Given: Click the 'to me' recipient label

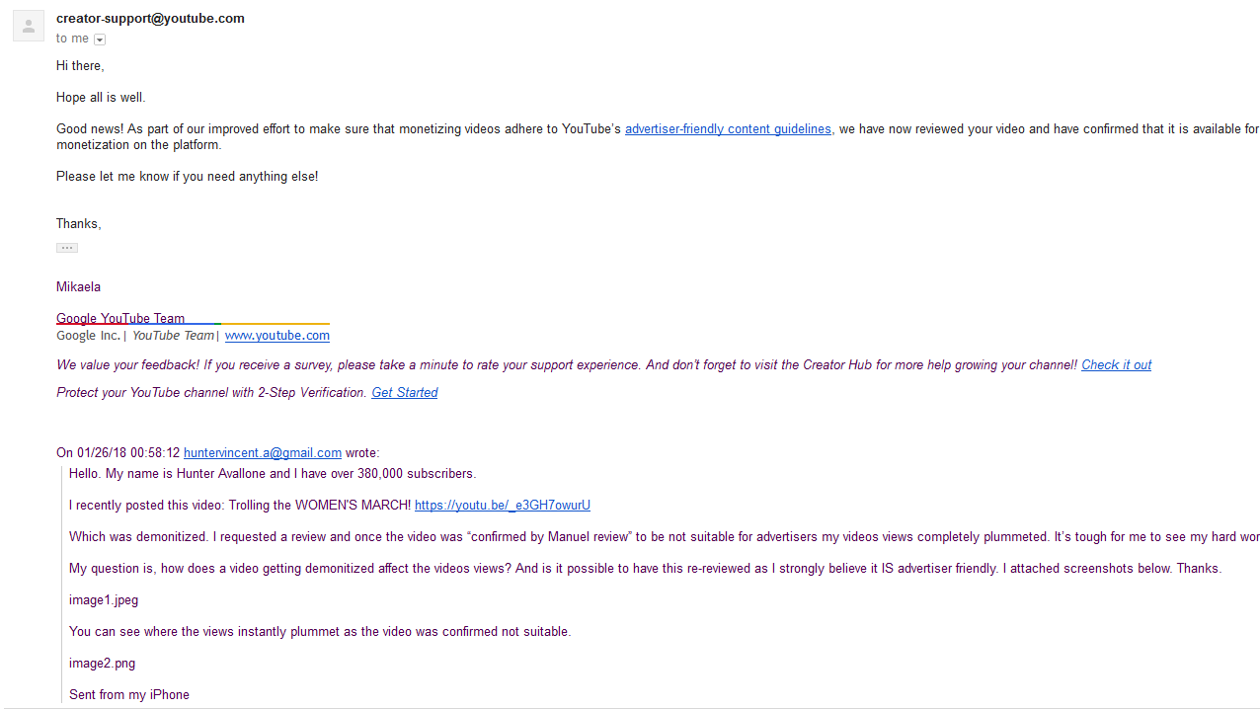Looking at the screenshot, I should tap(72, 39).
